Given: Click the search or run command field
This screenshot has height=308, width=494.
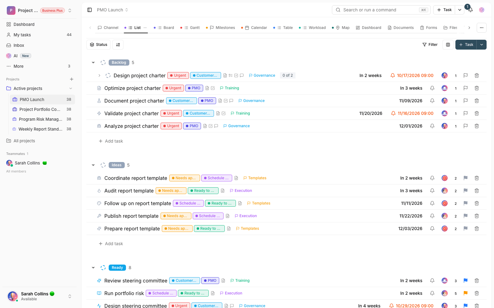Looking at the screenshot, I should (381, 10).
